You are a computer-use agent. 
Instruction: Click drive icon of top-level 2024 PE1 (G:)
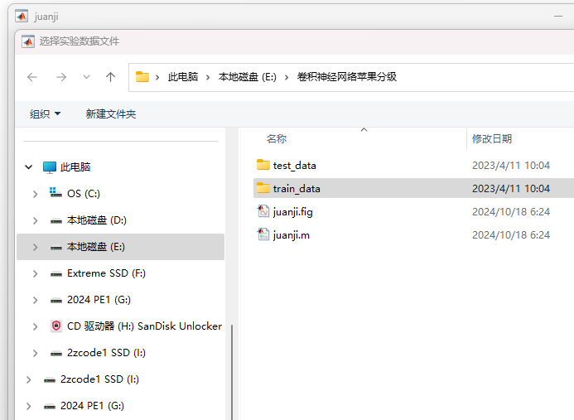(x=50, y=407)
